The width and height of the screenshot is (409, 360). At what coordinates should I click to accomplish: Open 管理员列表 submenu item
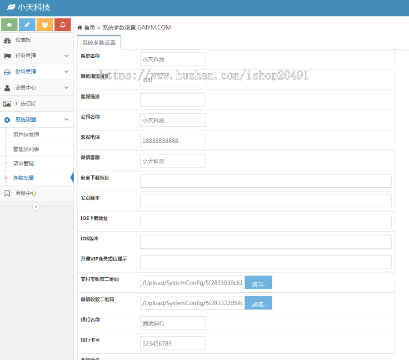(x=26, y=149)
